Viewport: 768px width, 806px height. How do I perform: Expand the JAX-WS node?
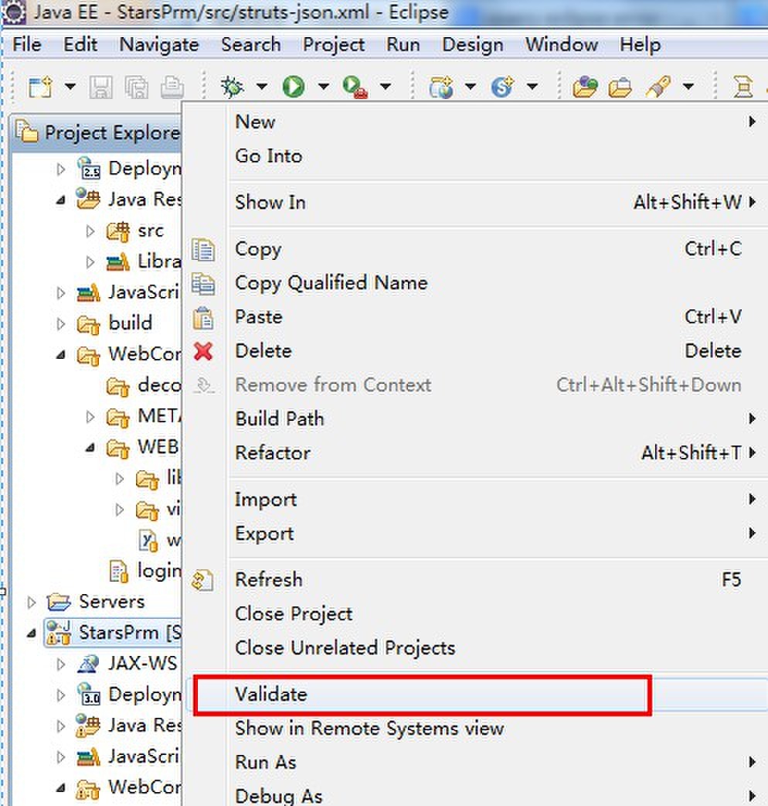(x=60, y=664)
